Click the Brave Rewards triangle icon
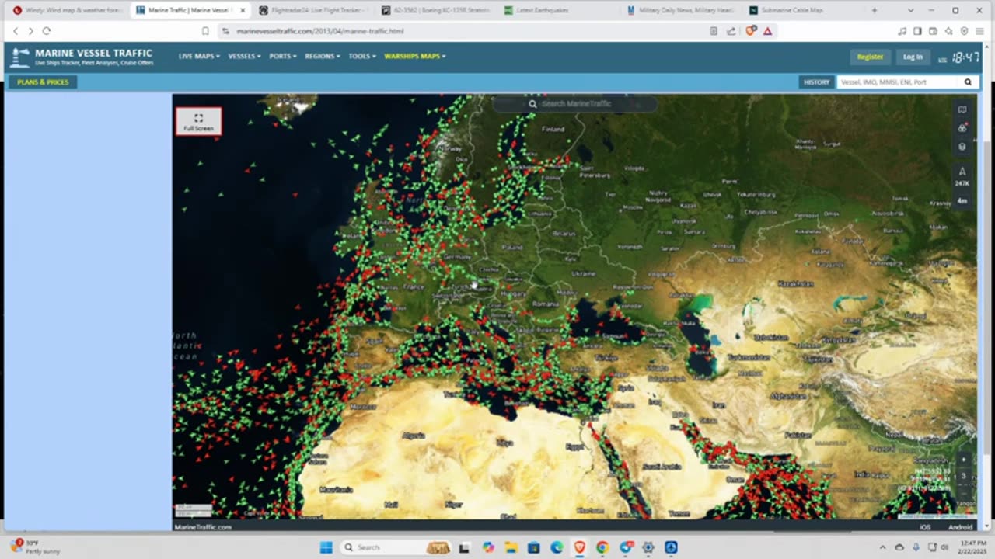Image resolution: width=995 pixels, height=559 pixels. [x=768, y=31]
